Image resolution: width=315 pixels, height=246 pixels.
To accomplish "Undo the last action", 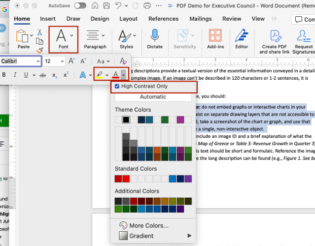I will 118,5.
